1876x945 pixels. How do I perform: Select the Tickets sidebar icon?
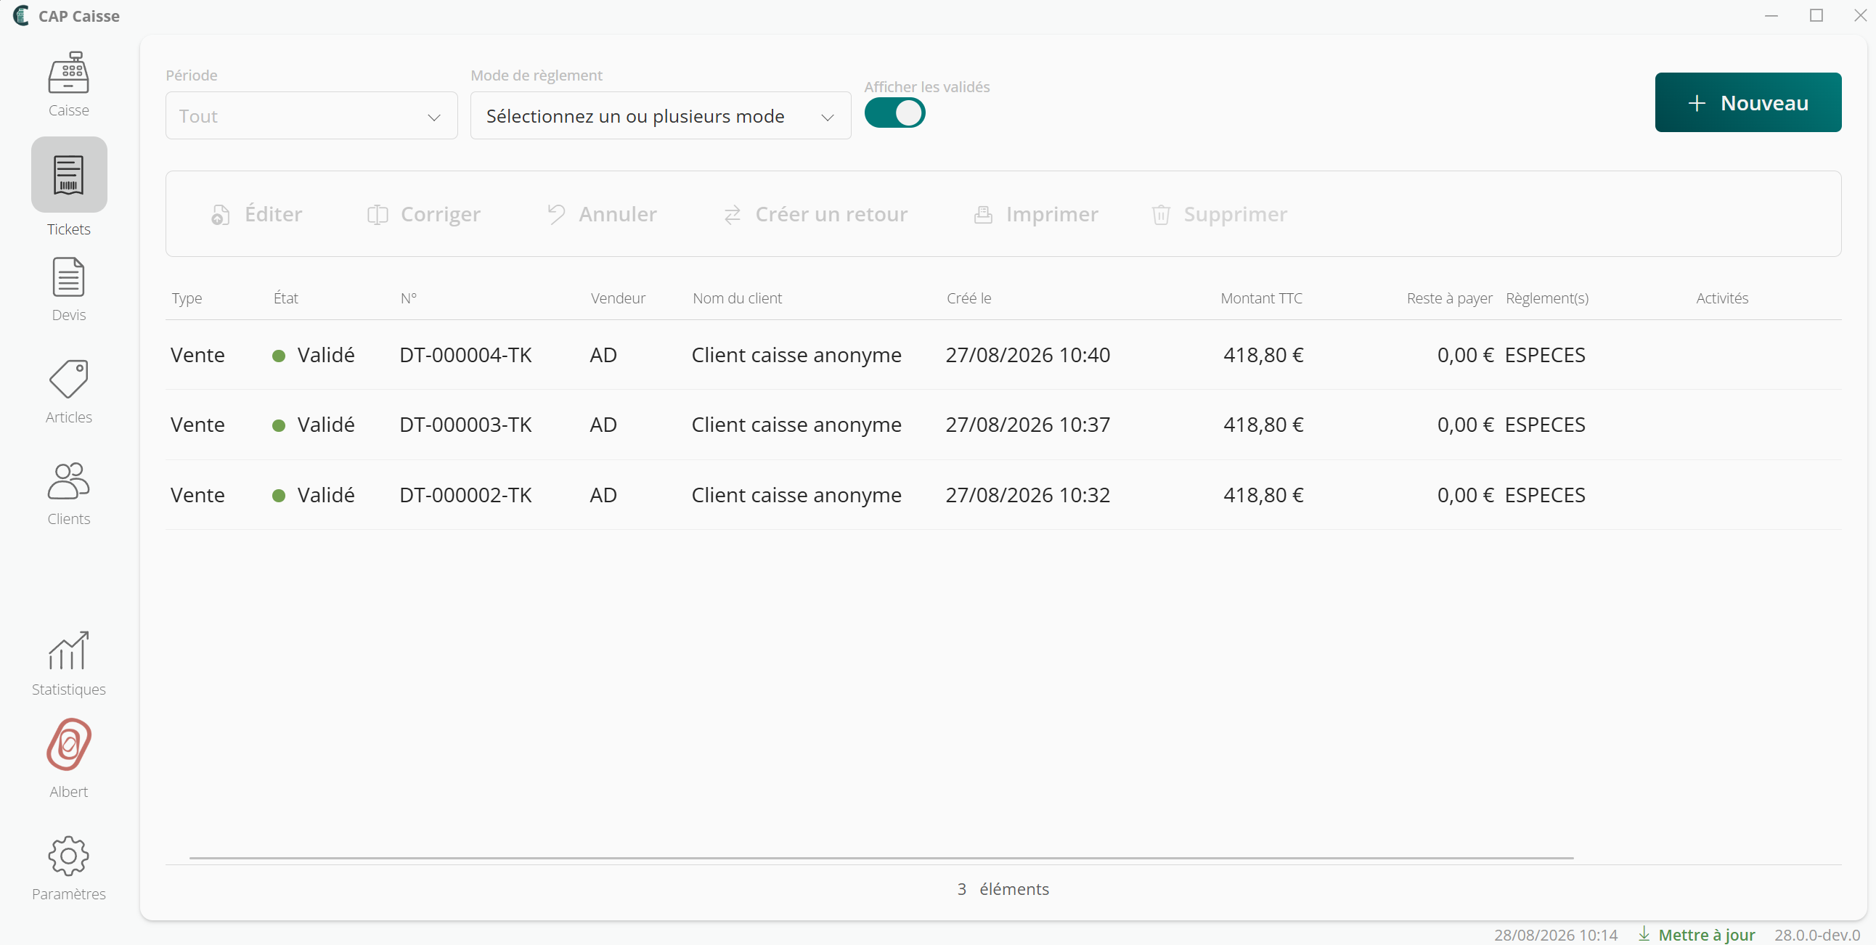point(68,175)
